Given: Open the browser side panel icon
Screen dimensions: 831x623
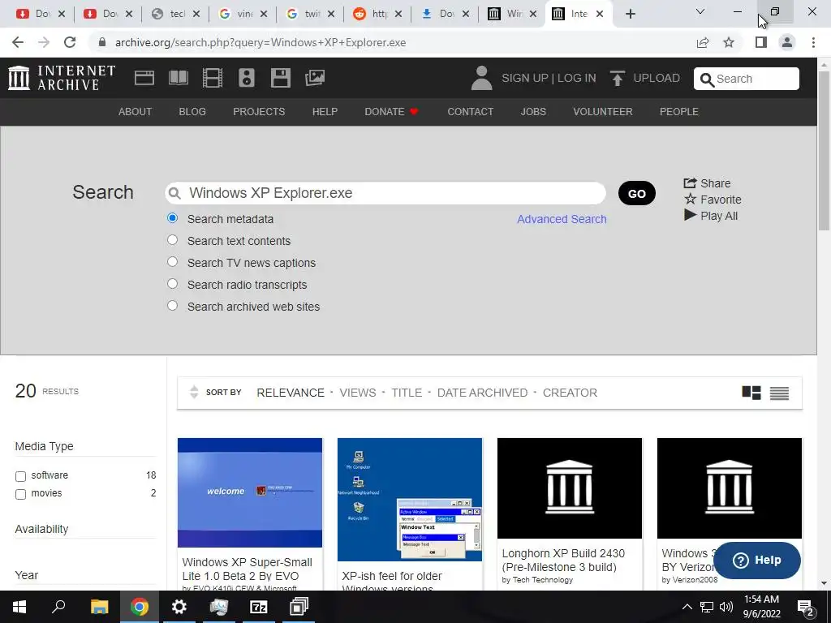Looking at the screenshot, I should [761, 42].
